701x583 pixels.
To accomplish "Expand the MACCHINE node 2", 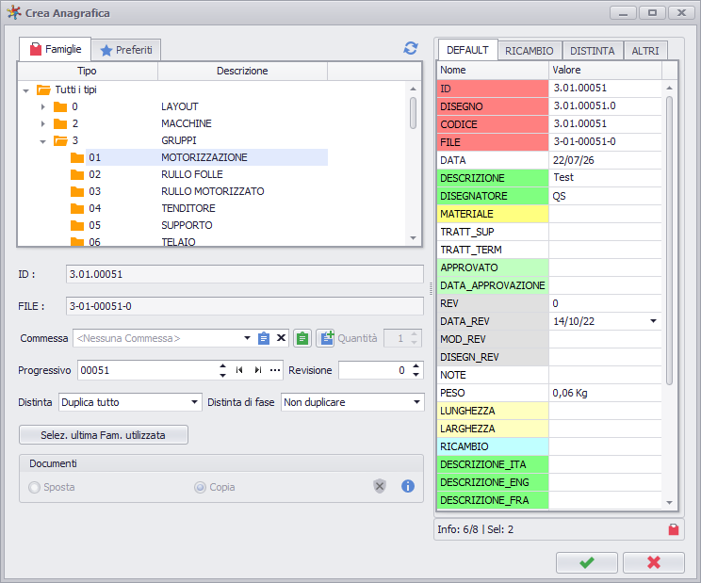I will (43, 123).
